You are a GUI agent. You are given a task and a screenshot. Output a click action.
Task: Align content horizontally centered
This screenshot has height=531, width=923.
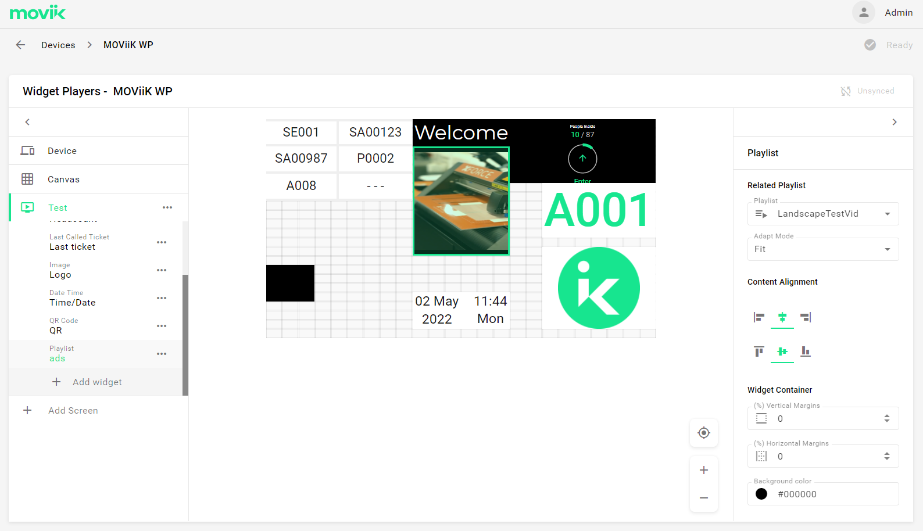click(782, 317)
